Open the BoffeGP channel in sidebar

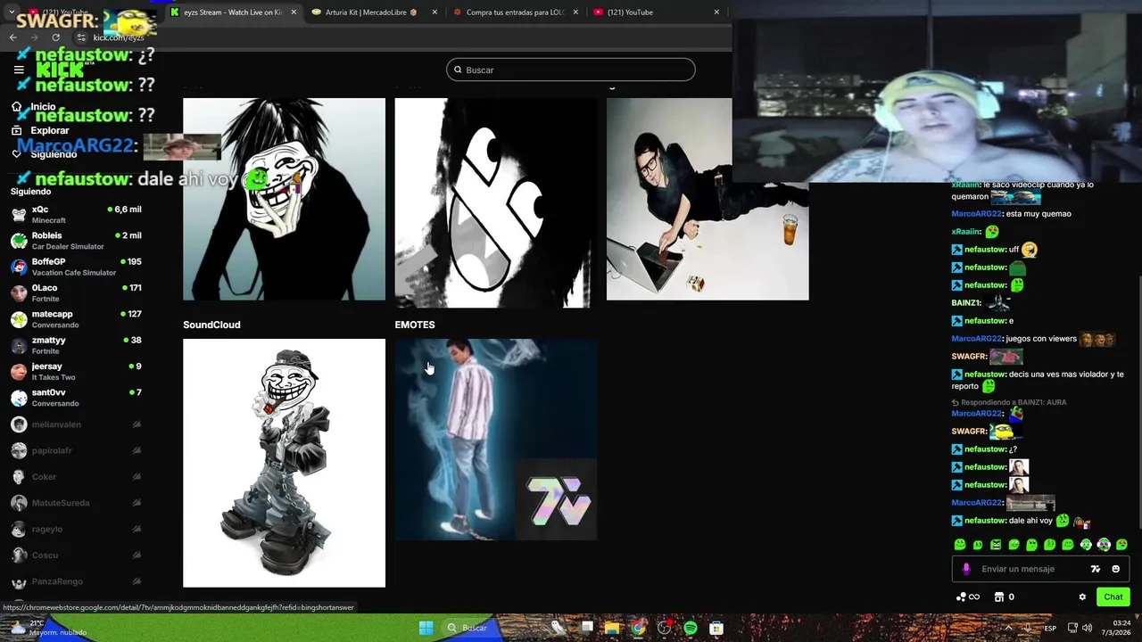coord(76,267)
